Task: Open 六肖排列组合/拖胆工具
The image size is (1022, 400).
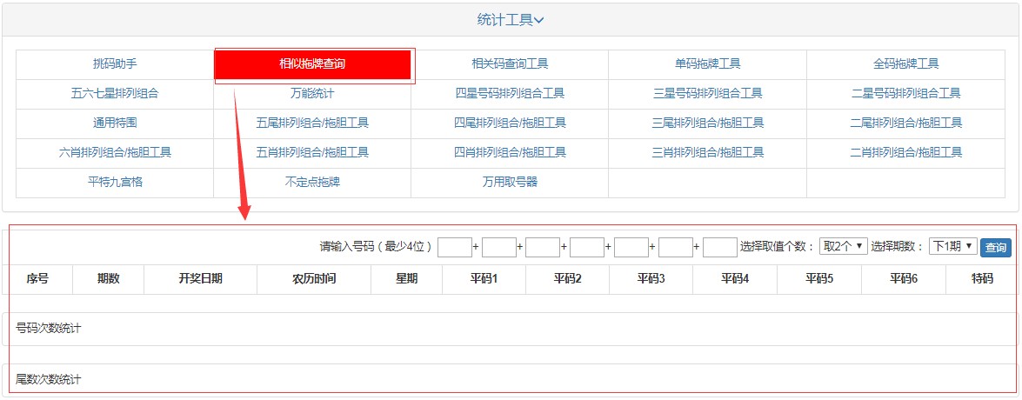Action: tap(115, 152)
